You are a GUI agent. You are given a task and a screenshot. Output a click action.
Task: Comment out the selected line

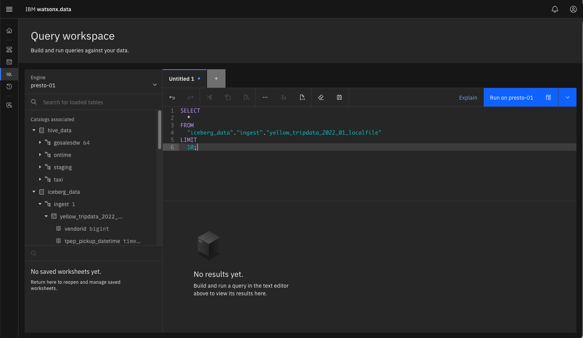pos(265,97)
